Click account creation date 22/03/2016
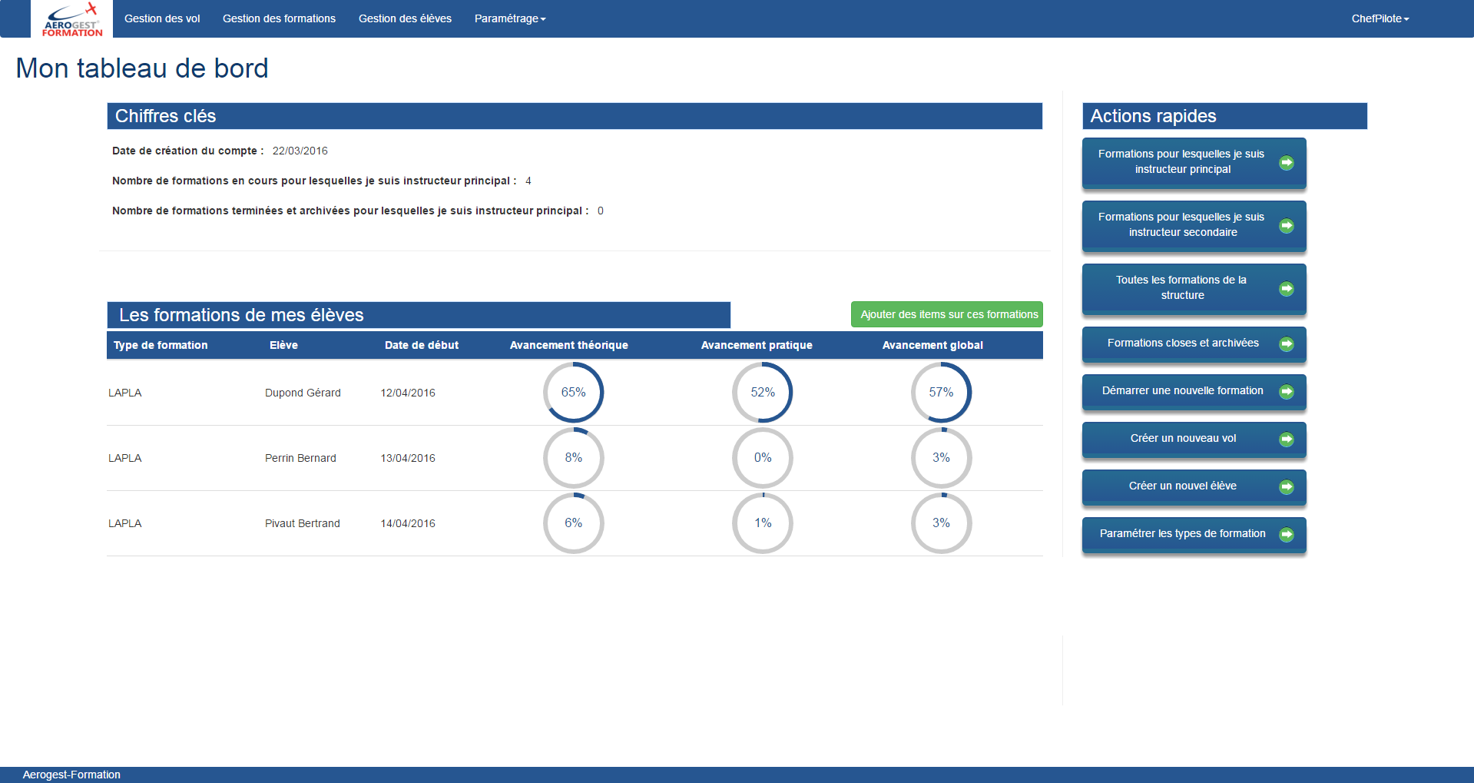1474x783 pixels. 300,151
